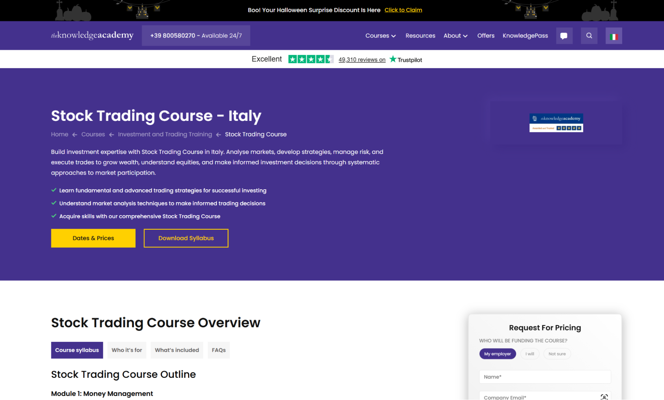Image resolution: width=664 pixels, height=400 pixels.
Task: Click the Dates & Prices button
Action: (x=93, y=238)
